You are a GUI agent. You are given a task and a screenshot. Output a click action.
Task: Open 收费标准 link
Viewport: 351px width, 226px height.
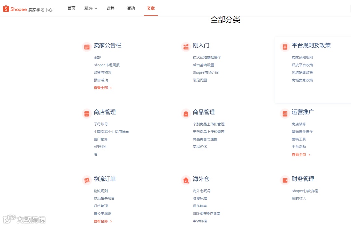tap(200, 198)
